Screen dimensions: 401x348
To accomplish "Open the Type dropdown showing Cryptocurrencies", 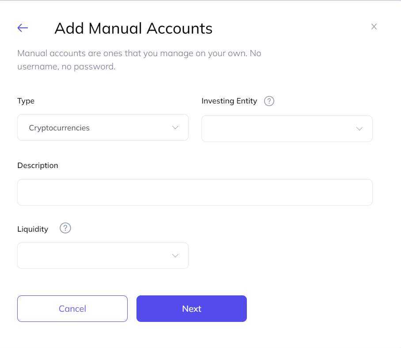I will click(x=102, y=127).
